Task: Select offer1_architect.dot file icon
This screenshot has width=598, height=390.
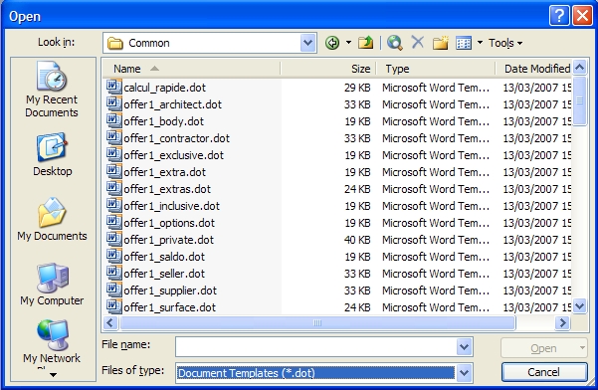Action: point(114,103)
